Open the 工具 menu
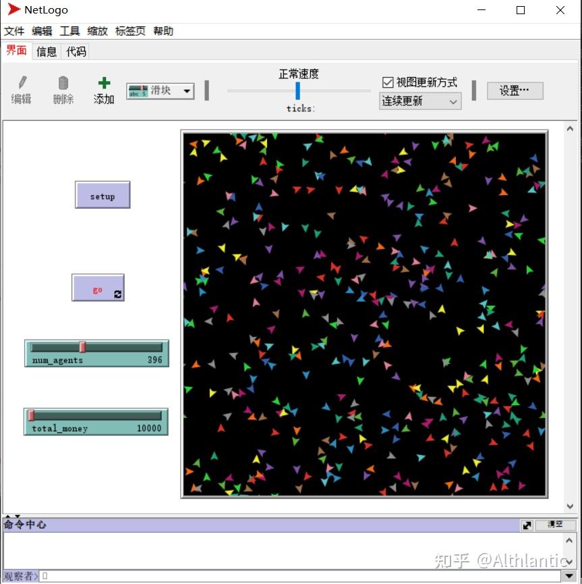Image resolution: width=582 pixels, height=584 pixels. [x=69, y=30]
